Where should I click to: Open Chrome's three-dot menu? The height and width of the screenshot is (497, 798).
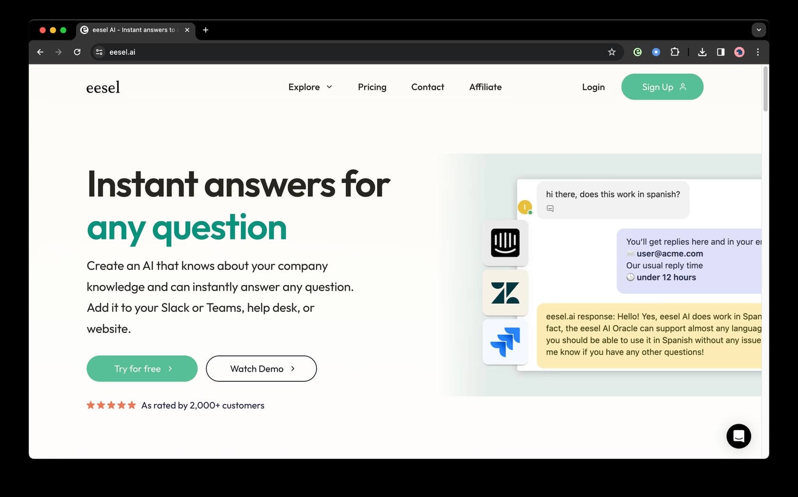758,52
